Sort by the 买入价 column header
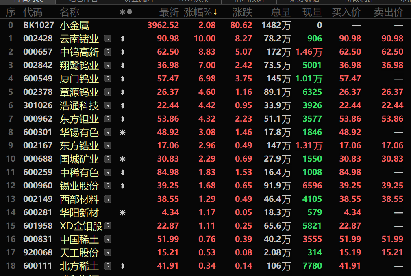Image resolution: width=411 pixels, height=276 pixels. [346, 12]
